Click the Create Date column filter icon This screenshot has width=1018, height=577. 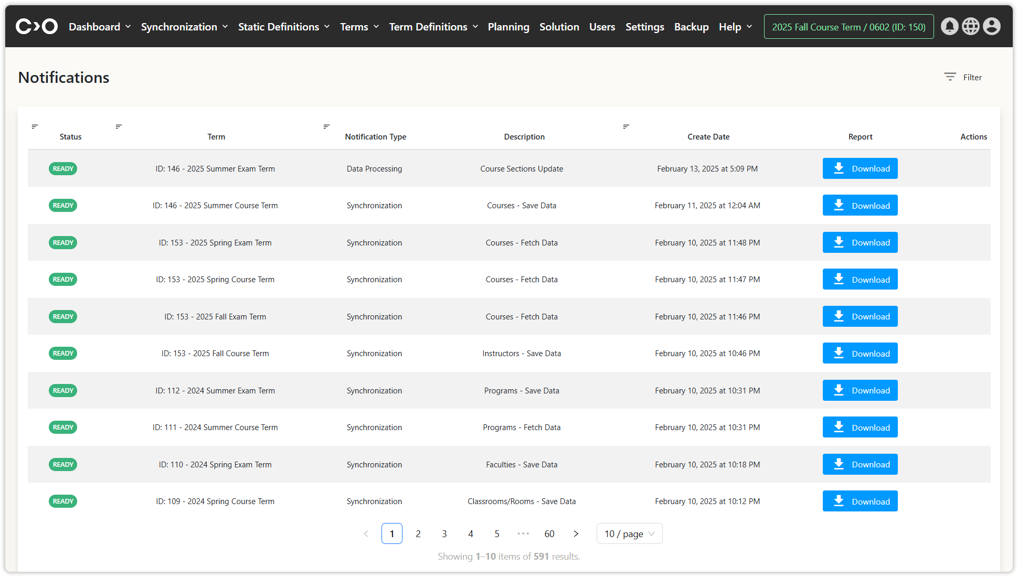coord(626,126)
